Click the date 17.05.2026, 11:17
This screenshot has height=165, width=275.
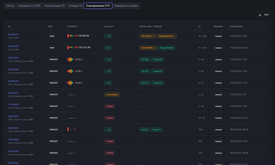[238, 94]
